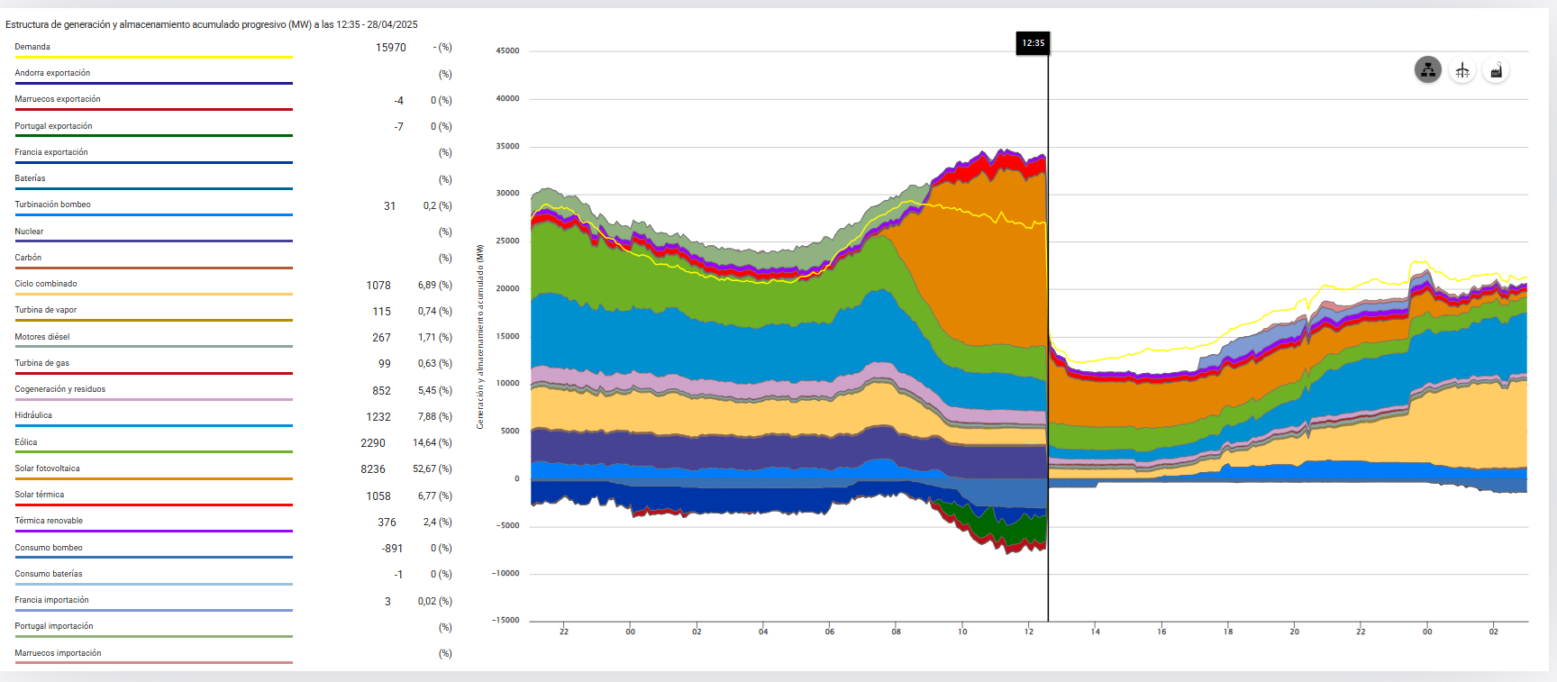Toggle Hidráulica legend label
1557x682 pixels.
33,415
